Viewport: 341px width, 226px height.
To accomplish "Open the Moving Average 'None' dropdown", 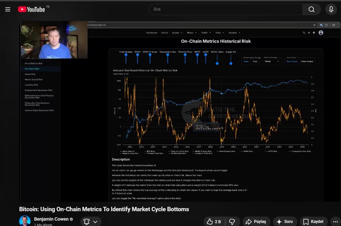I will tap(272, 61).
